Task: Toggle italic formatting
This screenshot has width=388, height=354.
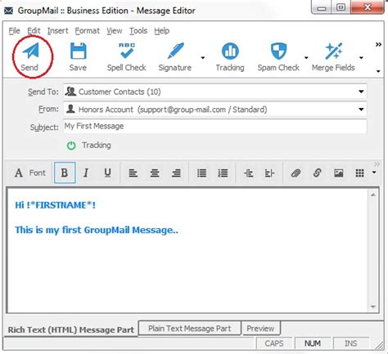Action: point(86,173)
